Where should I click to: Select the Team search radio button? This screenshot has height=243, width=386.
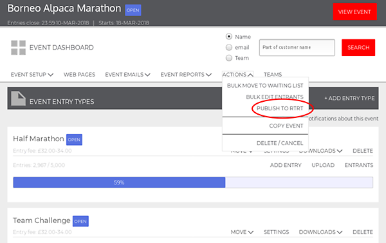point(229,58)
